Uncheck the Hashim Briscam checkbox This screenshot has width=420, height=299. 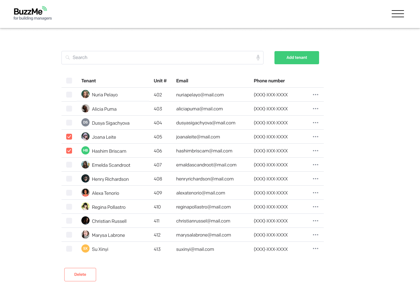click(x=69, y=151)
